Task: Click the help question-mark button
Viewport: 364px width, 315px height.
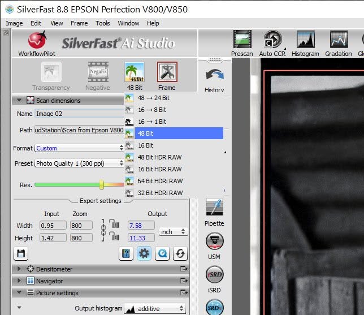Action: pos(126,253)
